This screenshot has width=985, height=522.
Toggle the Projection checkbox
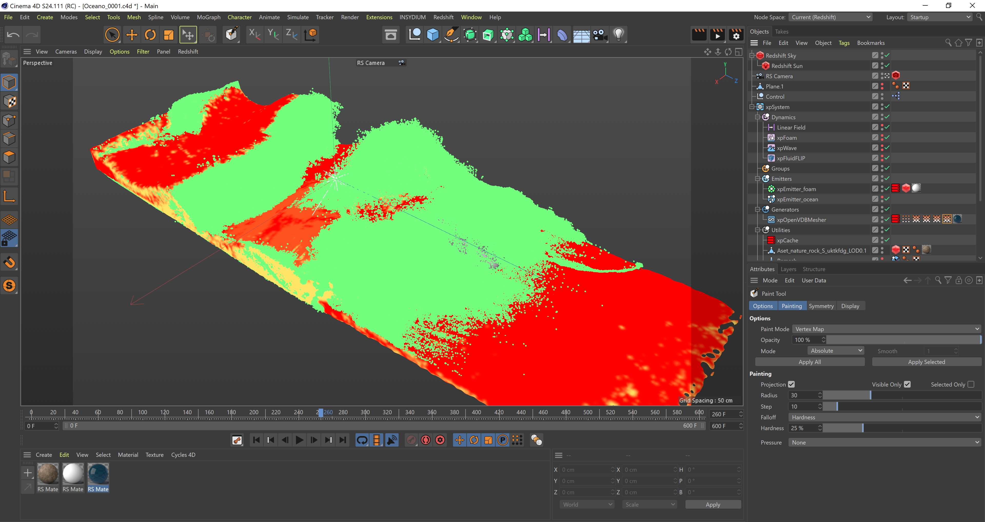(792, 384)
